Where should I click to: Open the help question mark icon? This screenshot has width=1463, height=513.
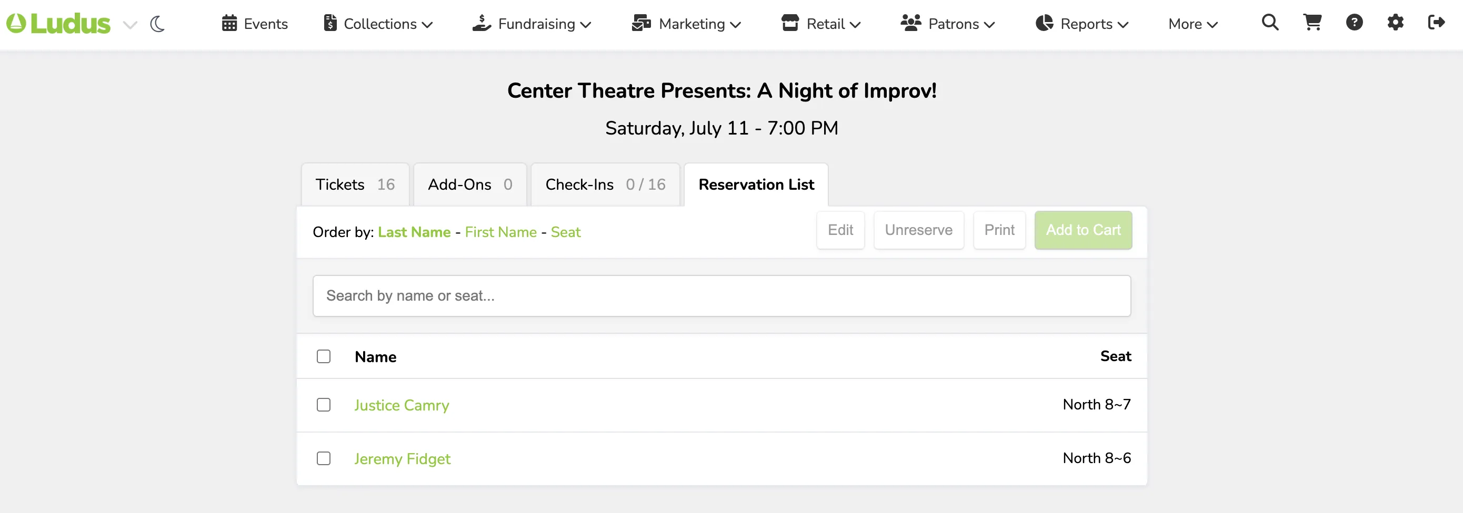pyautogui.click(x=1355, y=23)
